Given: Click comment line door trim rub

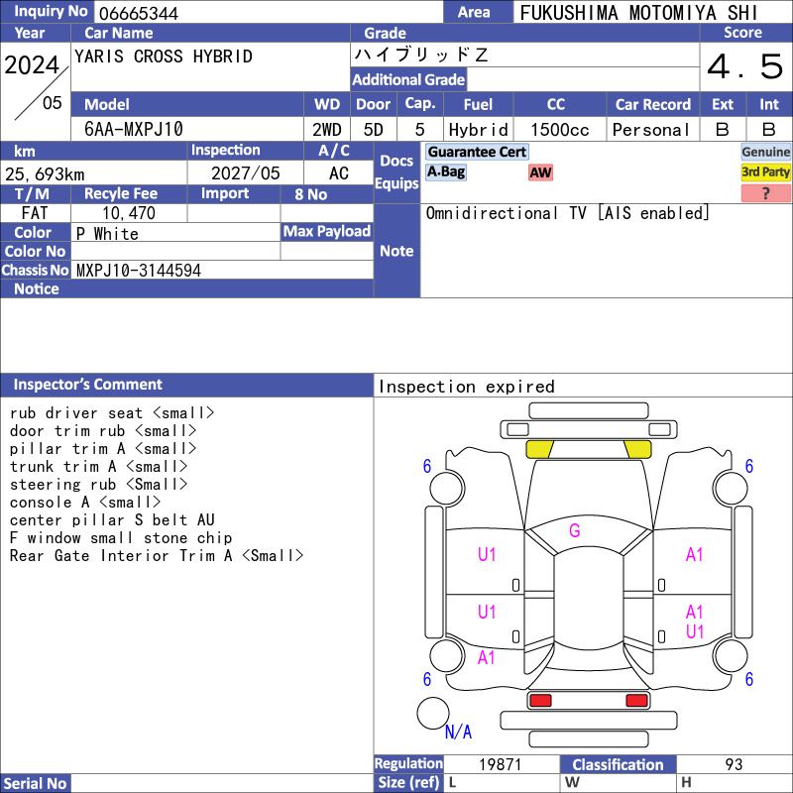Looking at the screenshot, I should click(x=103, y=431).
